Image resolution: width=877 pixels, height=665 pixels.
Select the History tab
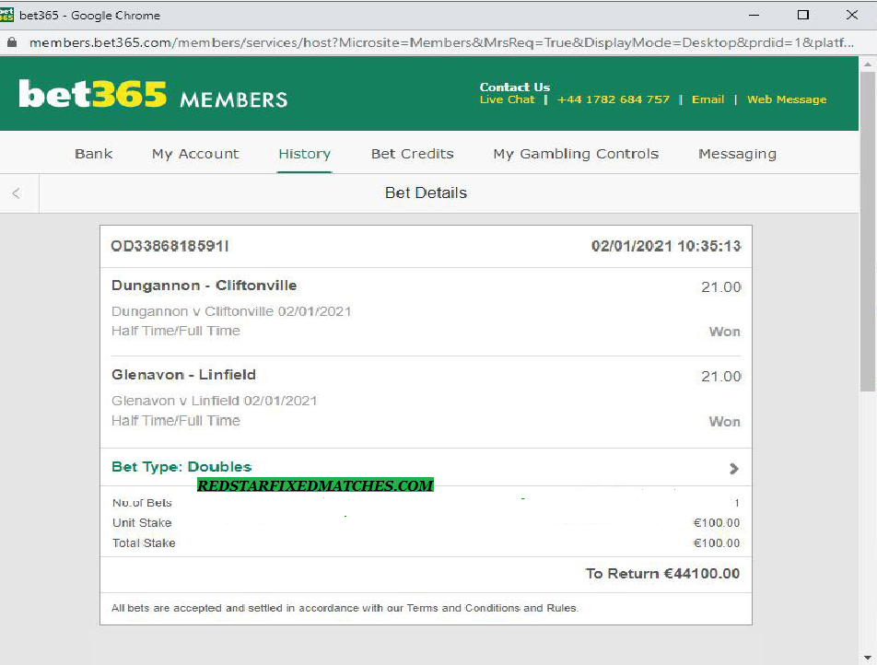[304, 154]
